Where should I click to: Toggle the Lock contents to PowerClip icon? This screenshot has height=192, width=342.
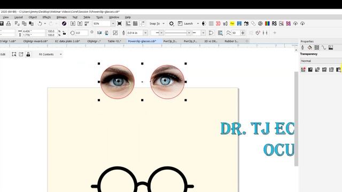[x=28, y=54]
